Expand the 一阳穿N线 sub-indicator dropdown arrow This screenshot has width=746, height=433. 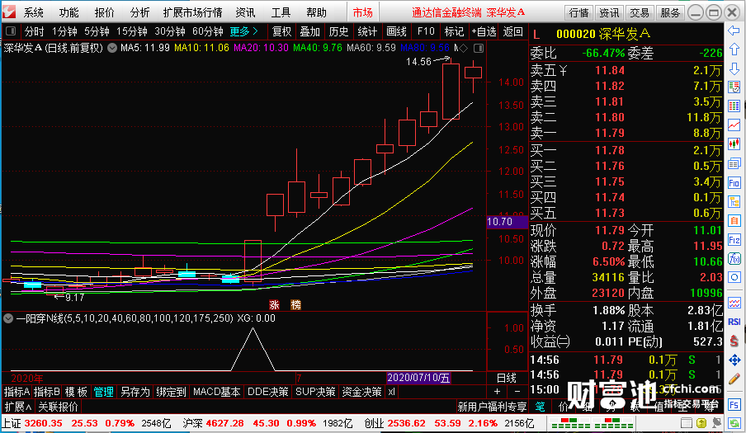(x=8, y=318)
